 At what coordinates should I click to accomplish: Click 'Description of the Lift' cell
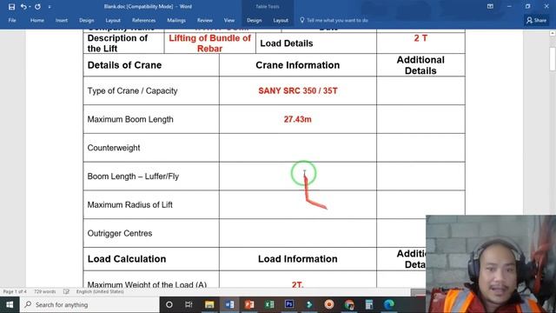click(x=123, y=43)
